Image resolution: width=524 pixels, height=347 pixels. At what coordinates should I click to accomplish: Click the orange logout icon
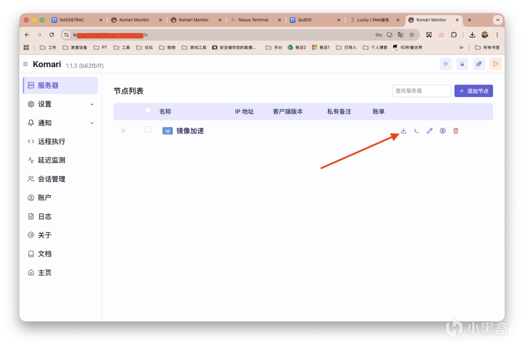click(496, 64)
